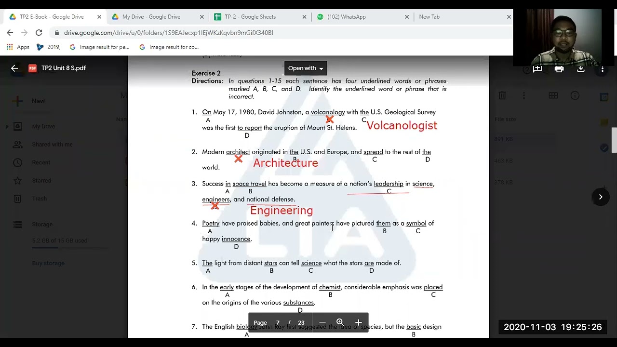
Task: Click underlined word 'Poetry' in question 4
Action: (x=211, y=223)
